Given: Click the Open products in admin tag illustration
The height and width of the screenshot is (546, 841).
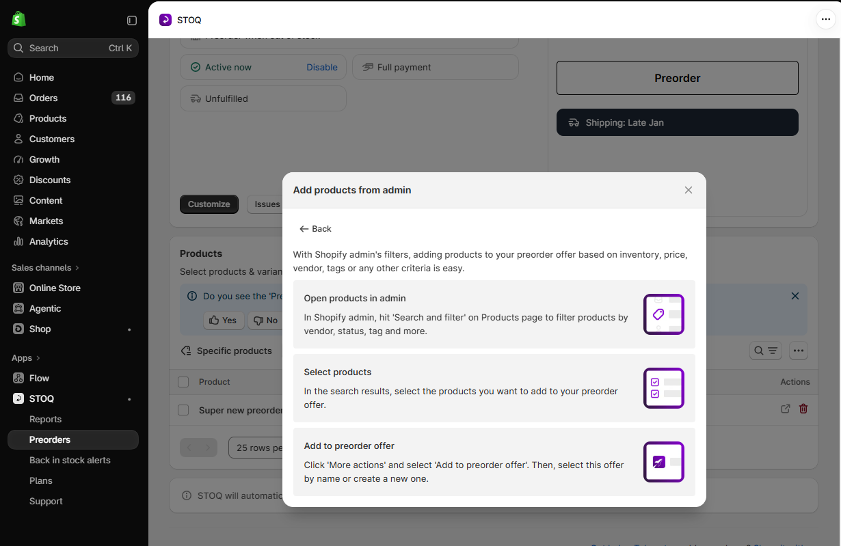Looking at the screenshot, I should click(x=664, y=314).
